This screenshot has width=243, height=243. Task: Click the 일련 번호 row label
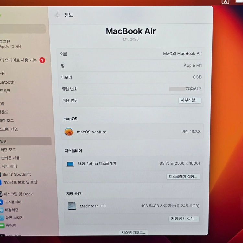pyautogui.click(x=69, y=89)
